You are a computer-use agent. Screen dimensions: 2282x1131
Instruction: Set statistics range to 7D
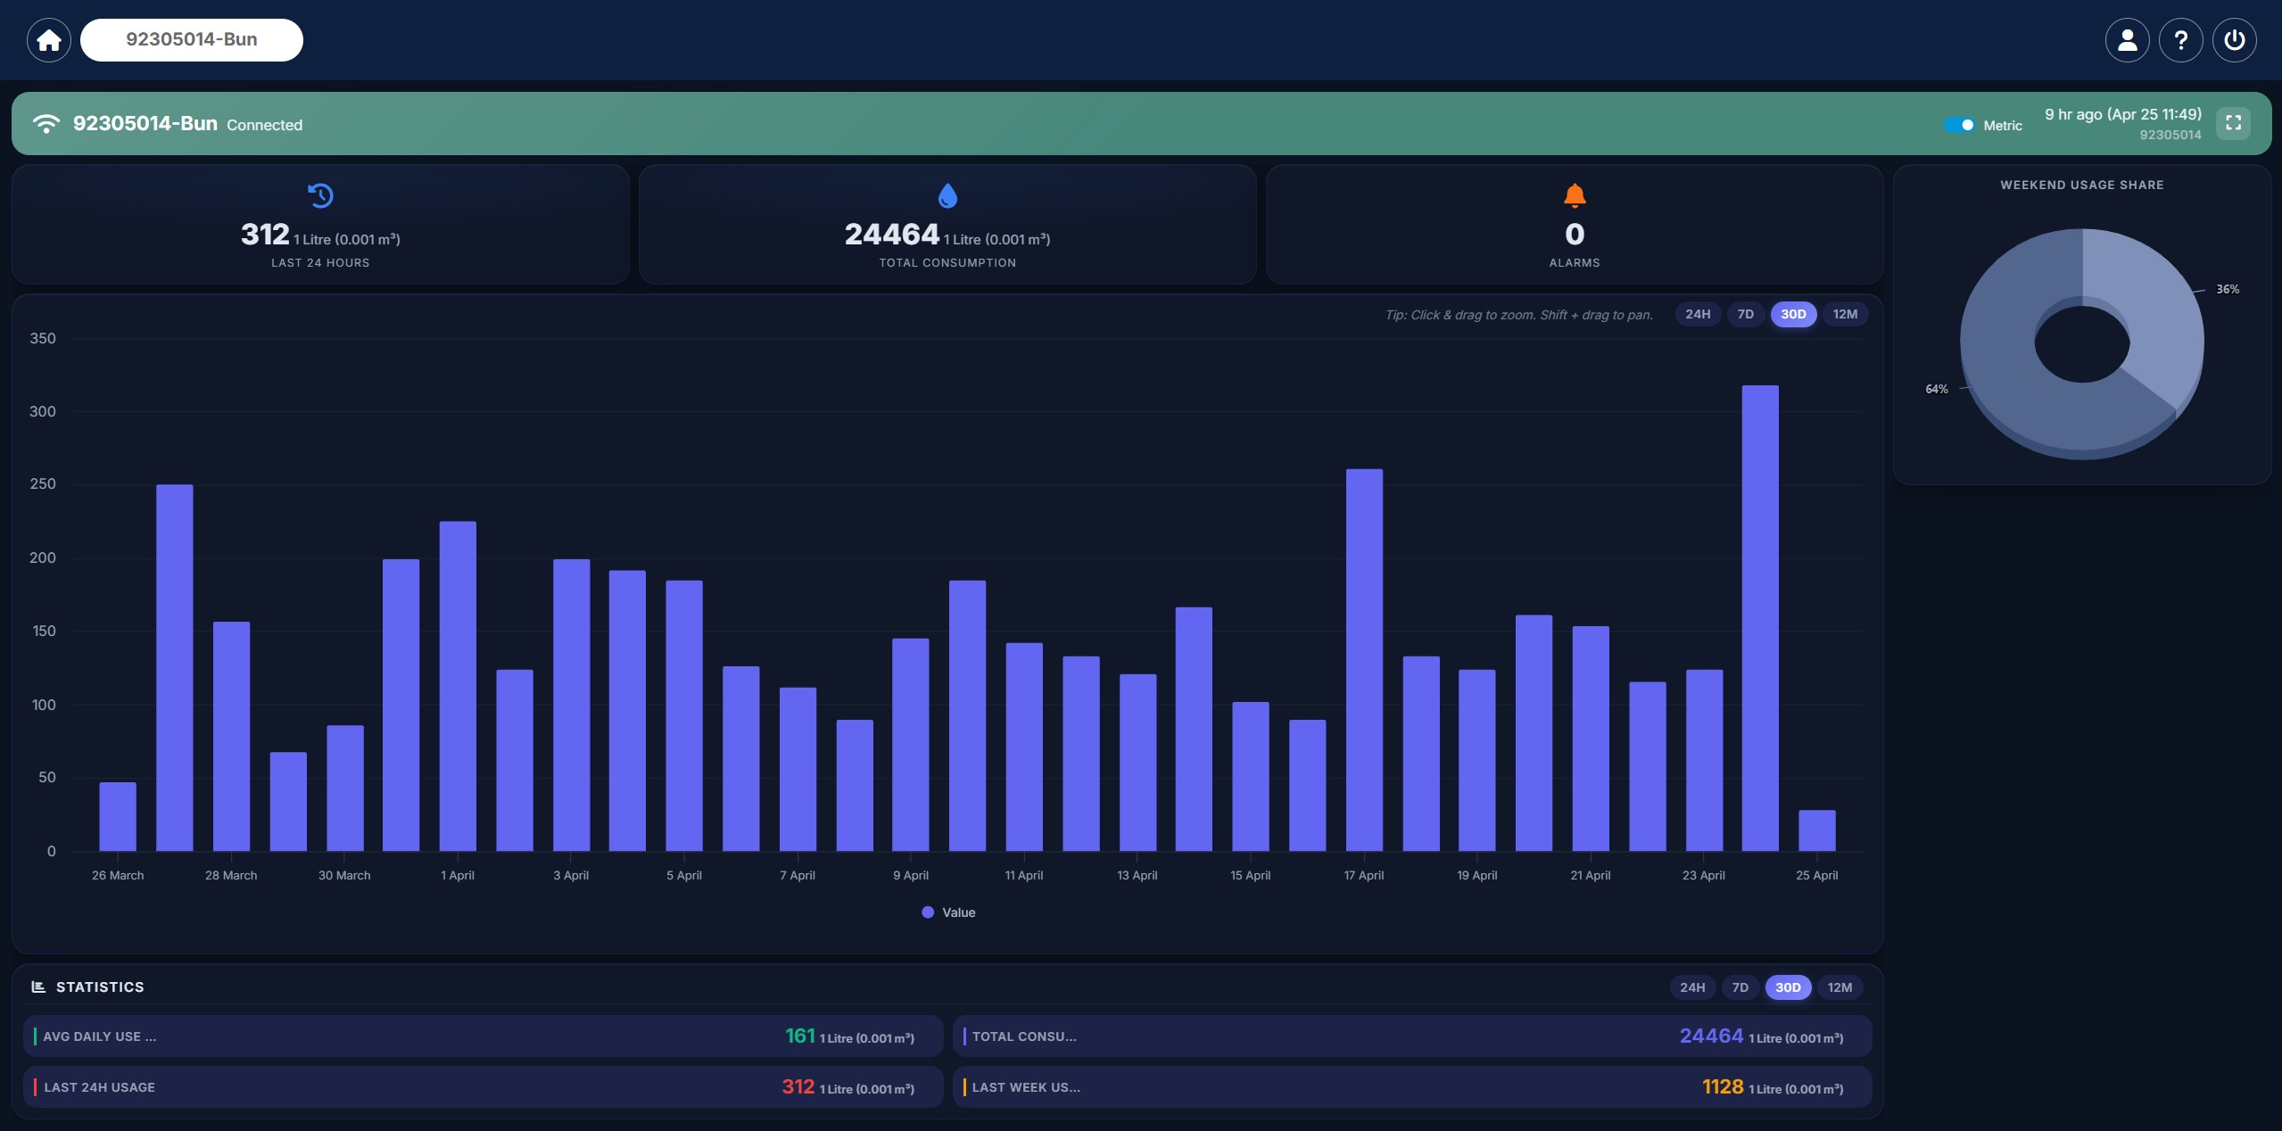coord(1740,987)
